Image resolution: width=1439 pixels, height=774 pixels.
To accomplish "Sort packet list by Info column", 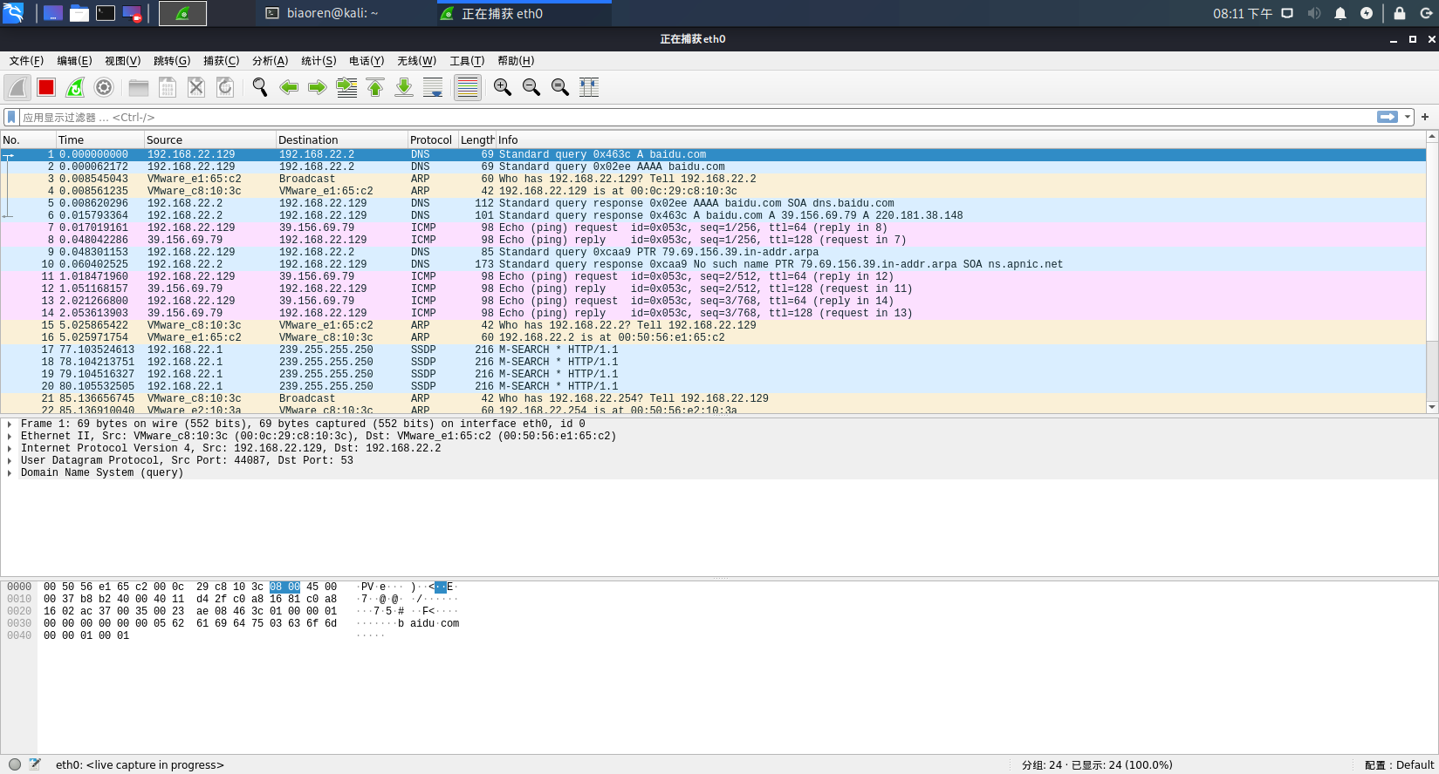I will coord(960,139).
